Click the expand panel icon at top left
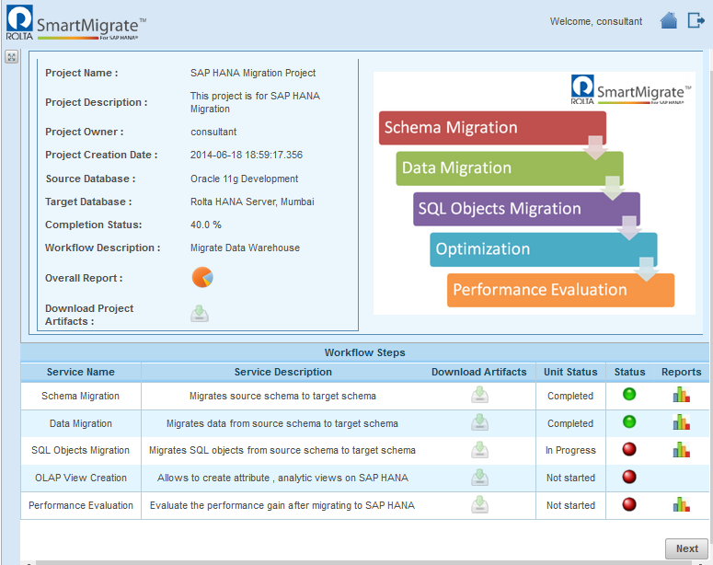 (11, 57)
